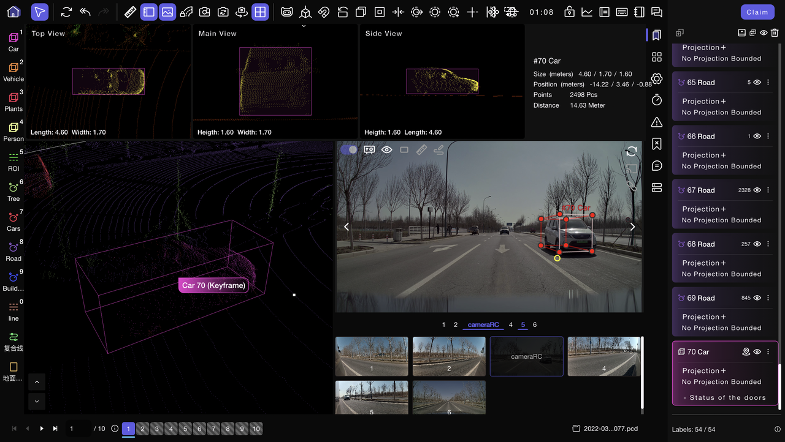Select the ruler measurement tool
Image resolution: width=785 pixels, height=442 pixels.
click(130, 12)
